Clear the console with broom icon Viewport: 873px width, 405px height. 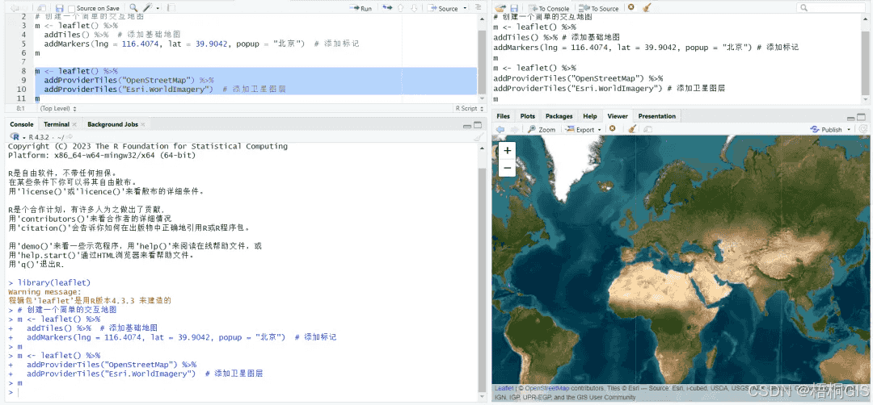pos(478,136)
